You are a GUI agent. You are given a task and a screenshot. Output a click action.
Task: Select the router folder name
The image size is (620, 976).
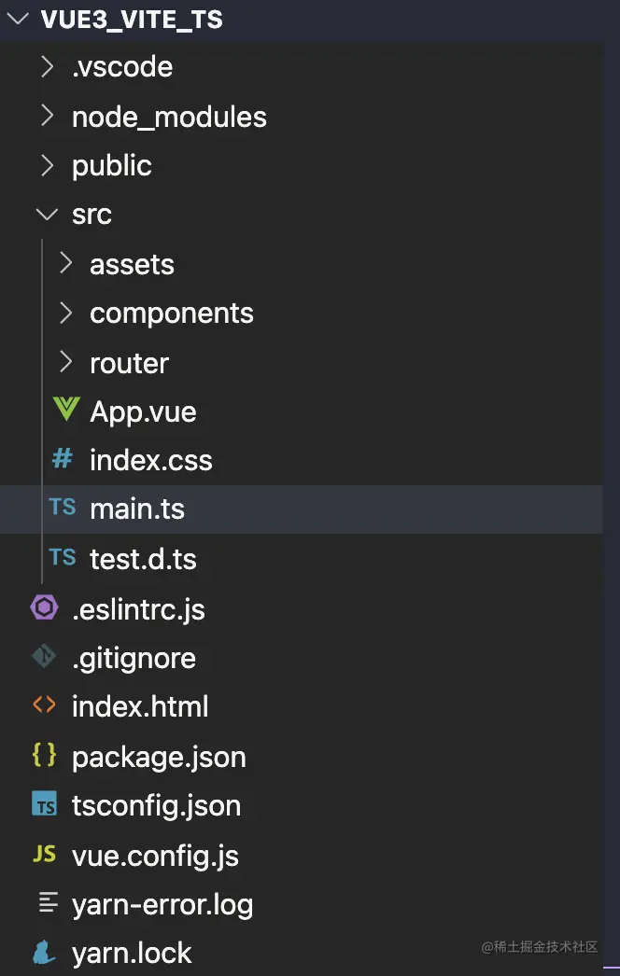[129, 364]
